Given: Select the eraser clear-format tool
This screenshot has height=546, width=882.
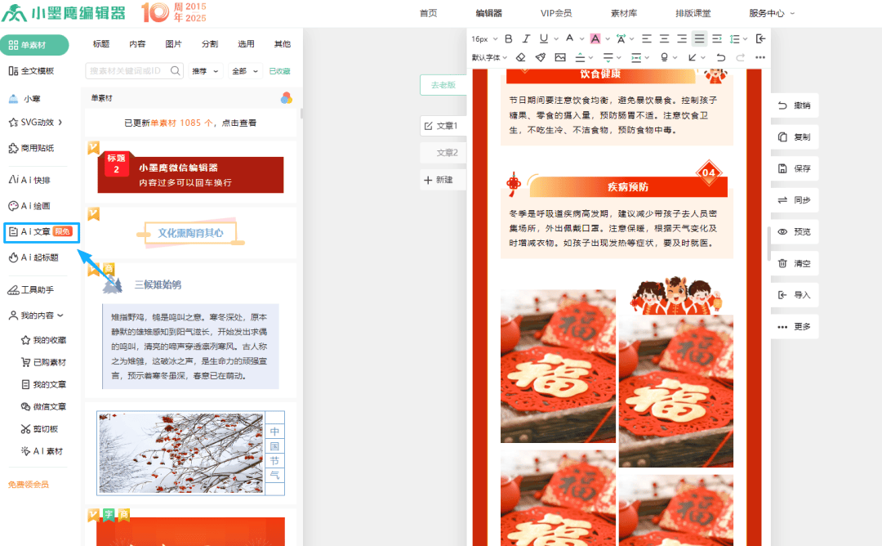Looking at the screenshot, I should coord(520,57).
